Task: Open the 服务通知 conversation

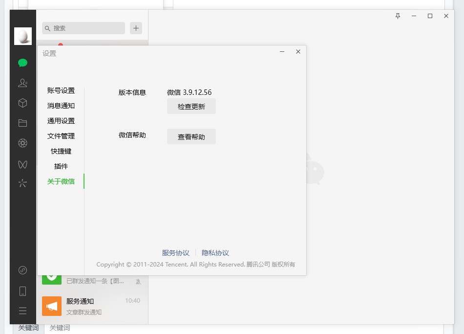Action: [x=92, y=306]
